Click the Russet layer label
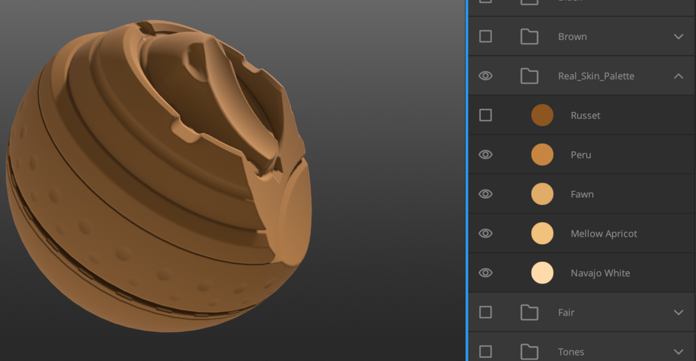 [x=585, y=115]
